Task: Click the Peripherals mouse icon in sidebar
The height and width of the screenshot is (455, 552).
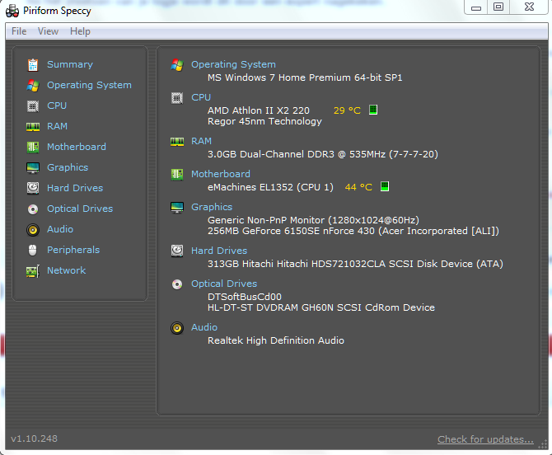Action: [x=32, y=251]
